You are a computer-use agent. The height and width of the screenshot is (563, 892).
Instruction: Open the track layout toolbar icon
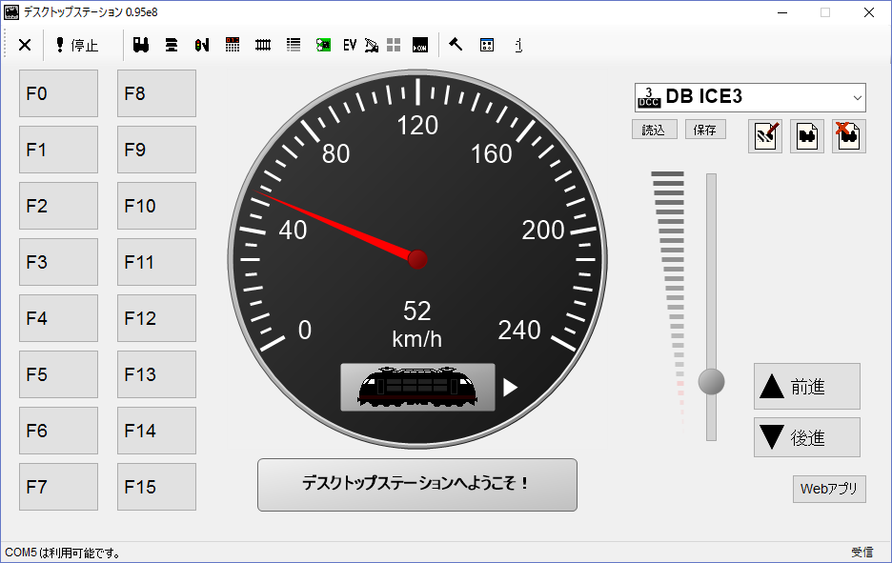click(263, 45)
